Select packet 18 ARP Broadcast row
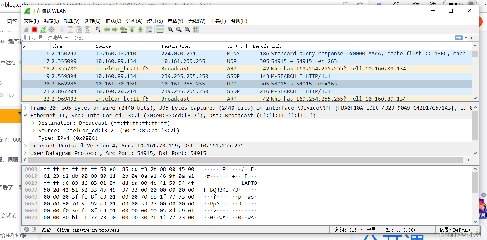The width and height of the screenshot is (487, 240). click(x=247, y=69)
